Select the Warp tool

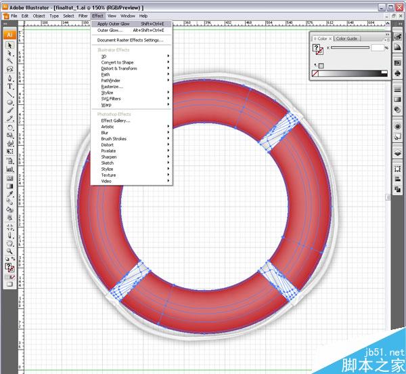[x=10, y=144]
